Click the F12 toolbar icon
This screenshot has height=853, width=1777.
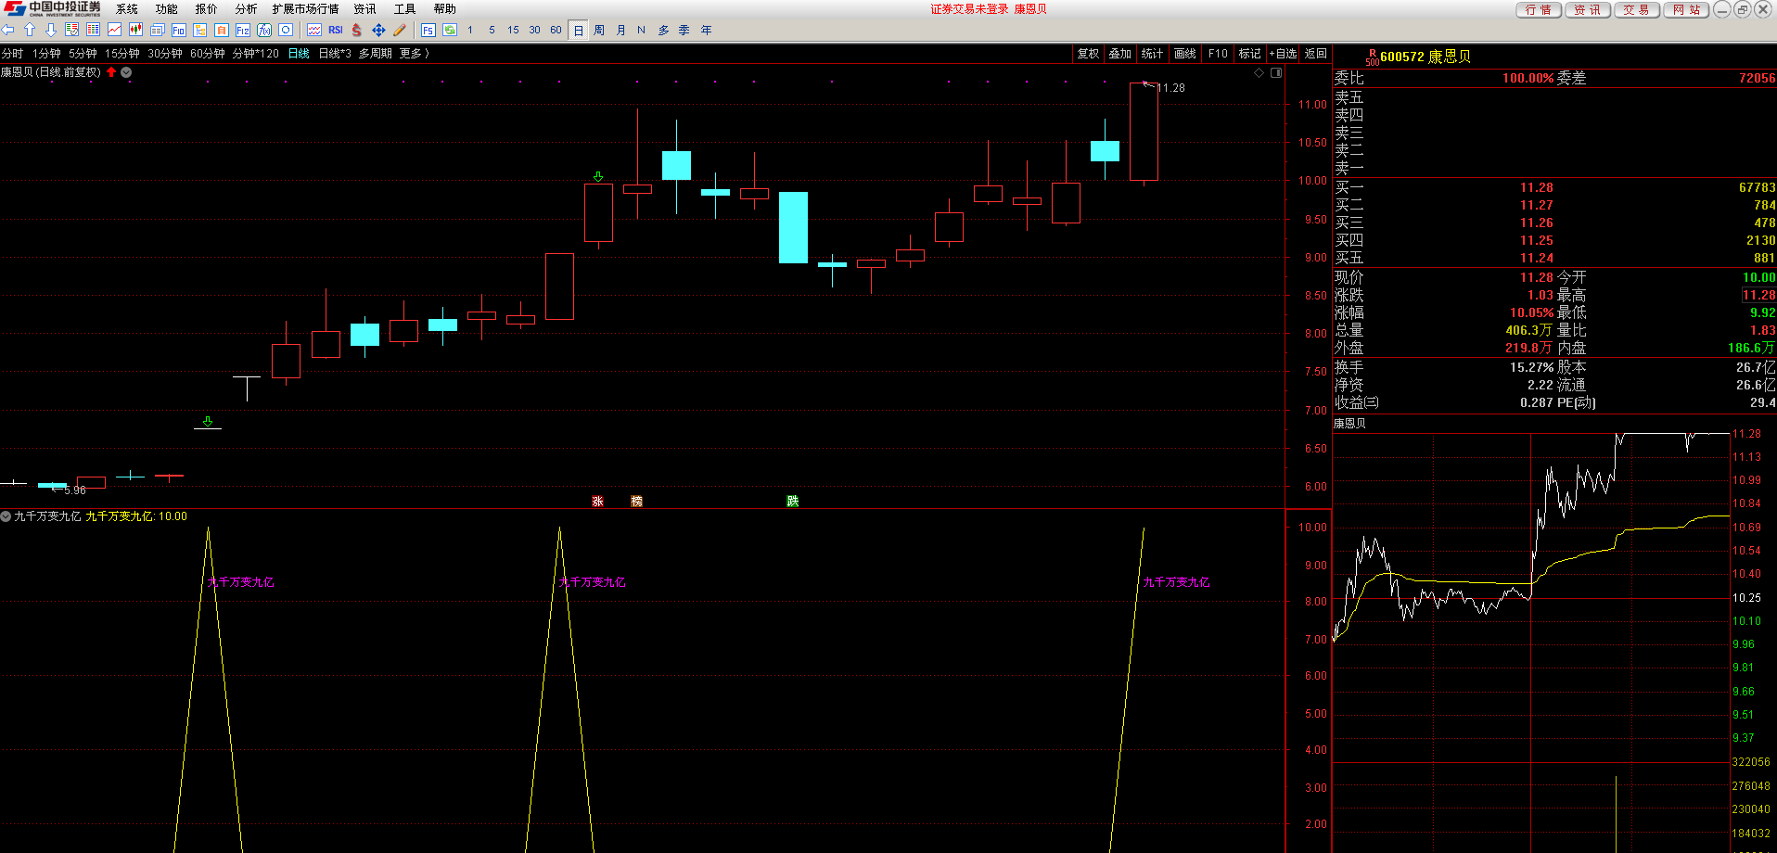[243, 30]
